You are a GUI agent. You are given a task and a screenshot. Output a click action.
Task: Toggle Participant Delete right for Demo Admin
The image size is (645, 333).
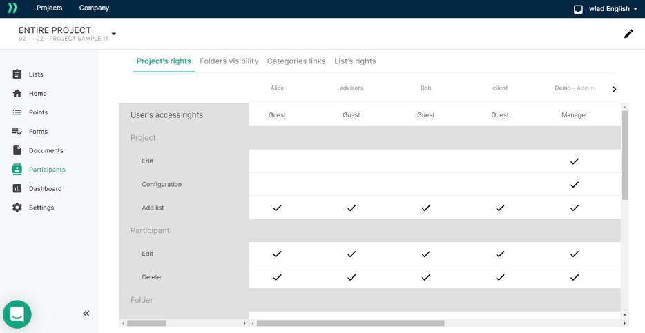click(575, 277)
